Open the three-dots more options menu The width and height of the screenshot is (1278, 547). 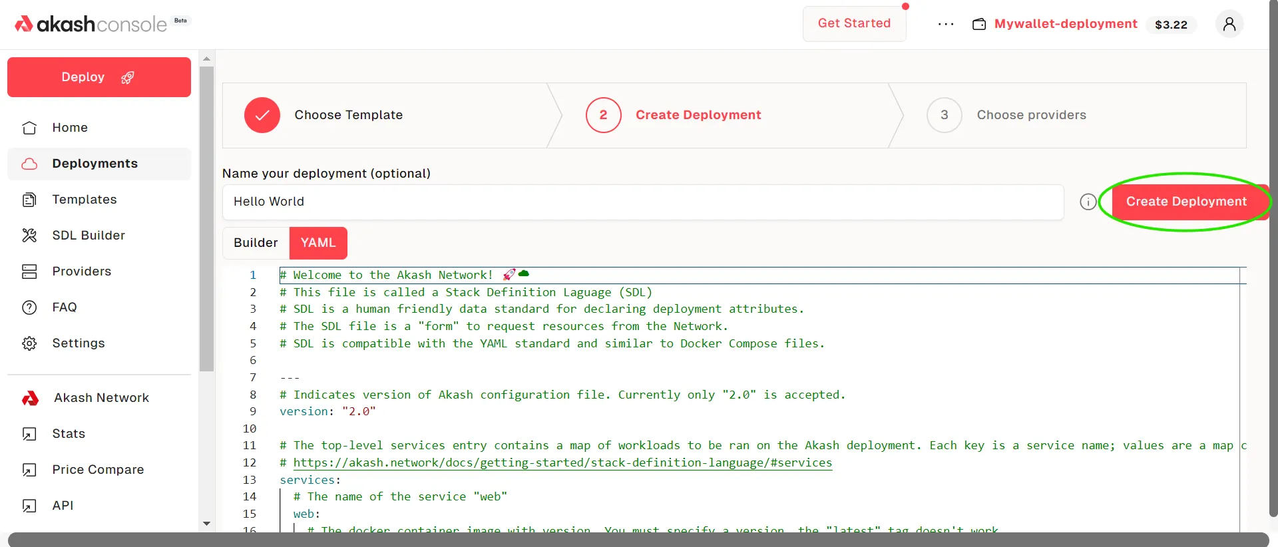pyautogui.click(x=945, y=25)
